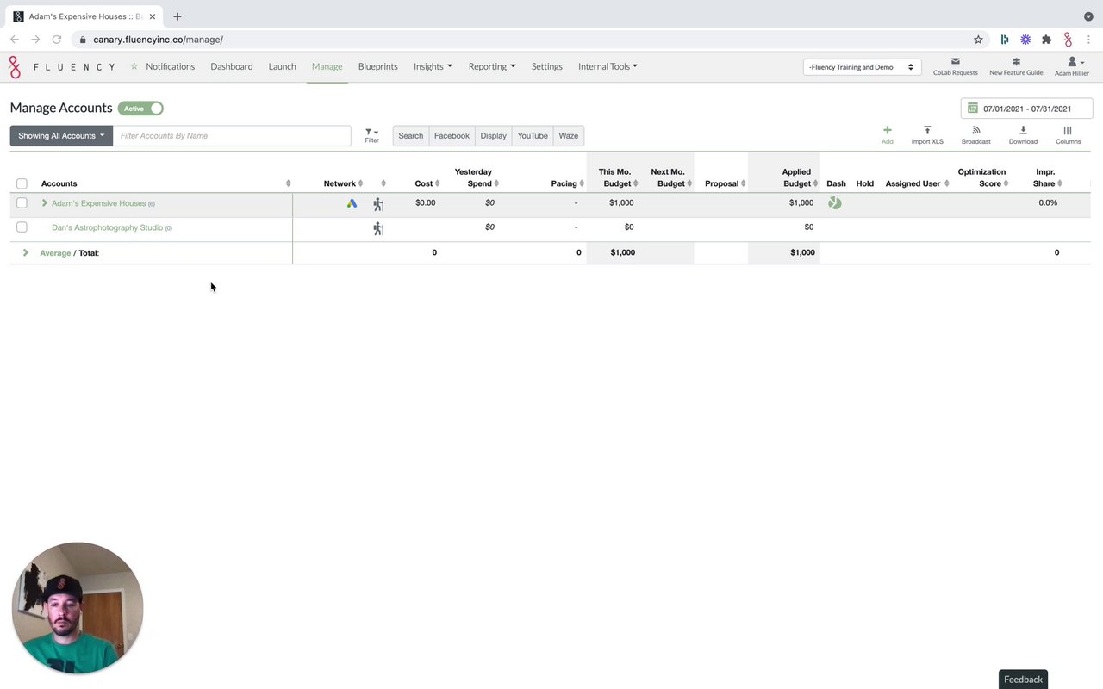
Task: Sort by the Accounts column arrows
Action: pos(288,183)
